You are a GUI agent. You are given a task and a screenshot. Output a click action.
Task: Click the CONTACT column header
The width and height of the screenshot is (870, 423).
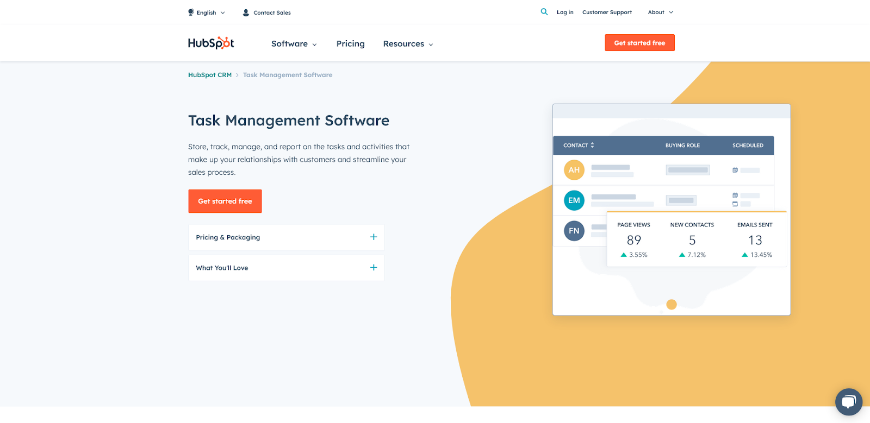[x=576, y=146]
